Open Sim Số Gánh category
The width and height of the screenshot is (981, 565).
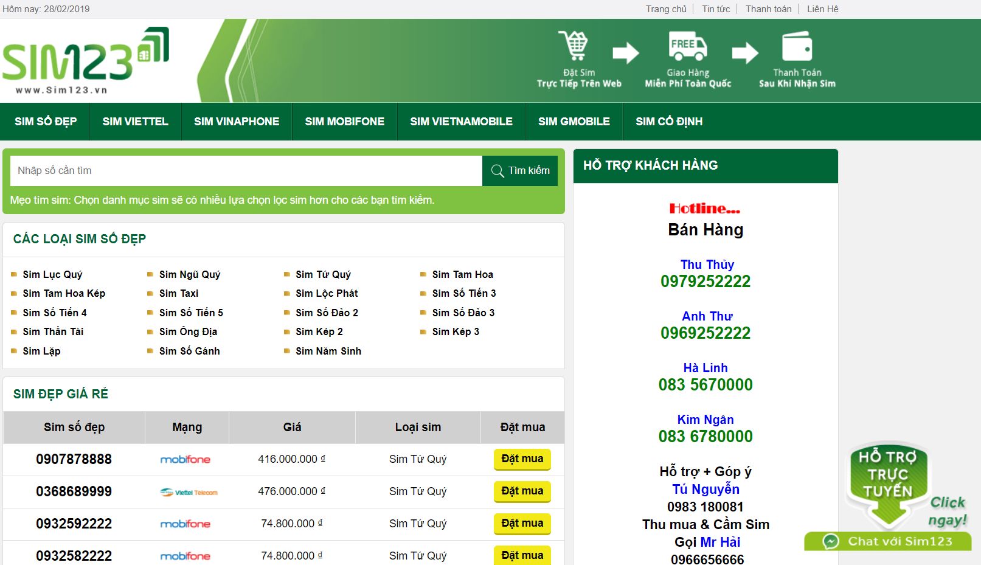coord(190,352)
